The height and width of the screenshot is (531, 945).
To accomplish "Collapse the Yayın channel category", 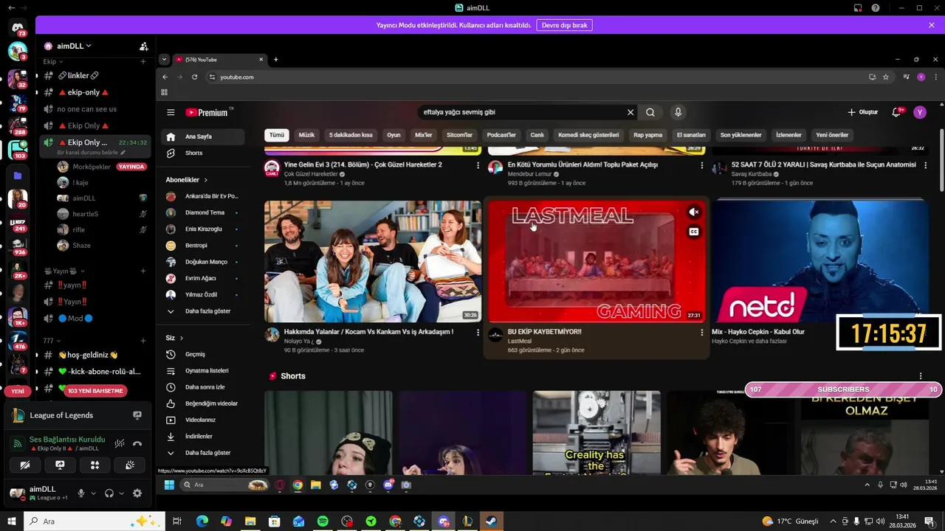I will (65, 271).
